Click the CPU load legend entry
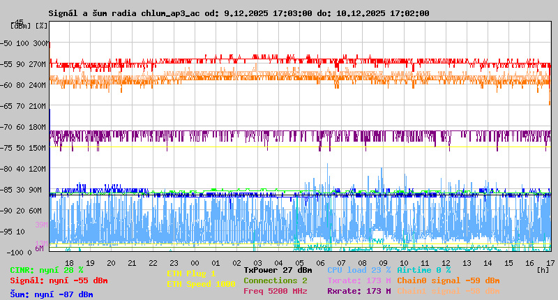The image size is (558, 300). point(359,270)
